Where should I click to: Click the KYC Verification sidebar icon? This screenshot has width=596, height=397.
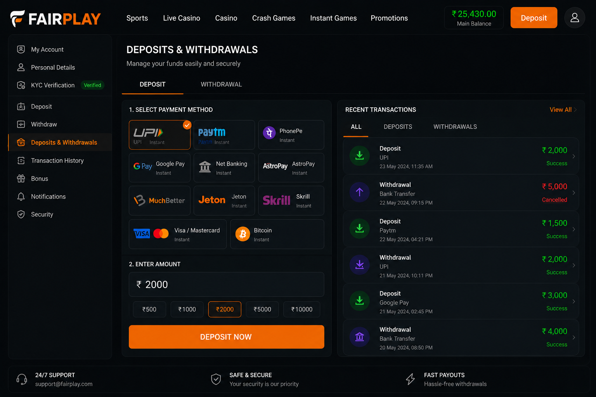click(x=21, y=85)
